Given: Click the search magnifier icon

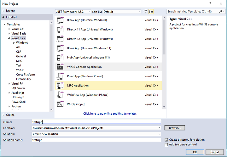Looking at the screenshot, I should coord(220,11).
